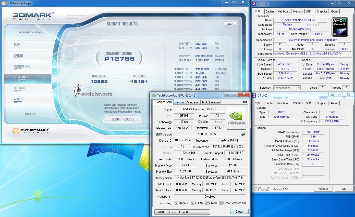
Task: Open the Caches tab in top CPU-Z window
Action: point(270,11)
